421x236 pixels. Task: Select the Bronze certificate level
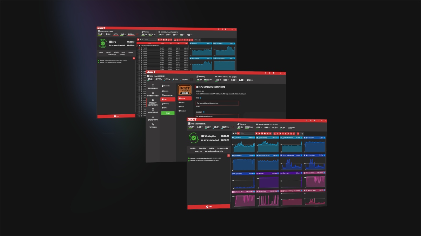185,99
